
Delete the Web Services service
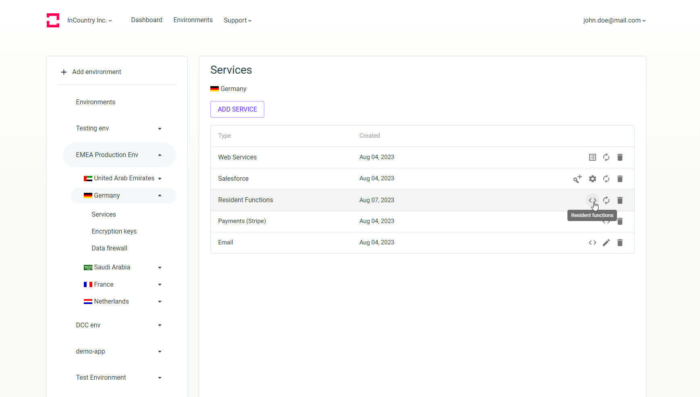tap(620, 157)
